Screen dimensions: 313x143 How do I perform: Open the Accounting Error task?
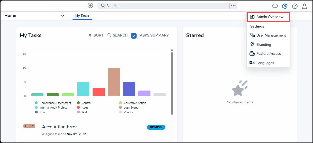click(59, 127)
